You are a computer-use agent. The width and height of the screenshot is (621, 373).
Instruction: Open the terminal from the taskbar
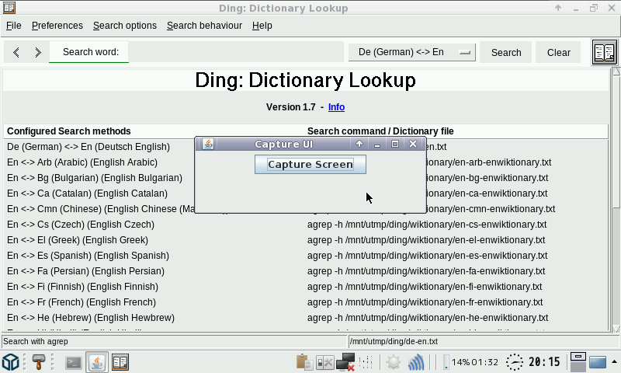74,362
